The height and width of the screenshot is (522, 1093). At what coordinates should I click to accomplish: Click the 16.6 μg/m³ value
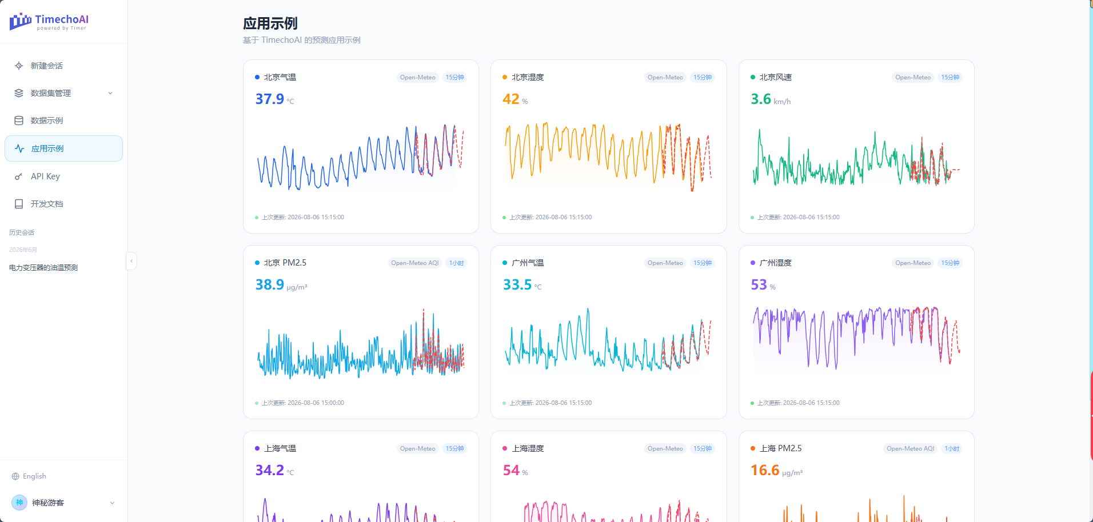point(777,471)
